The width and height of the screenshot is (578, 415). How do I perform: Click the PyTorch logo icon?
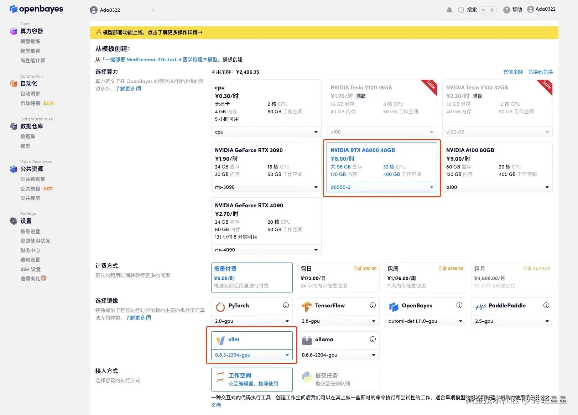pos(220,306)
